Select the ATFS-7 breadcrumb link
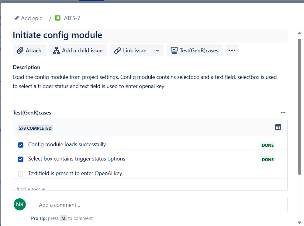The image size is (304, 226). click(x=72, y=18)
